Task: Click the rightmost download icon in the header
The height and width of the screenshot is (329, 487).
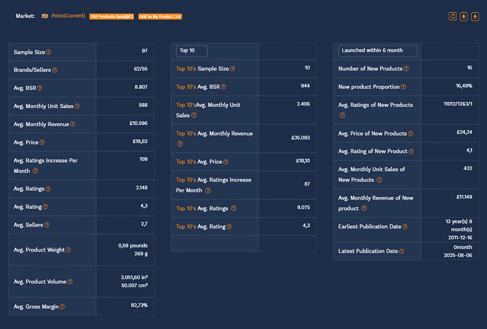Action: click(x=475, y=16)
